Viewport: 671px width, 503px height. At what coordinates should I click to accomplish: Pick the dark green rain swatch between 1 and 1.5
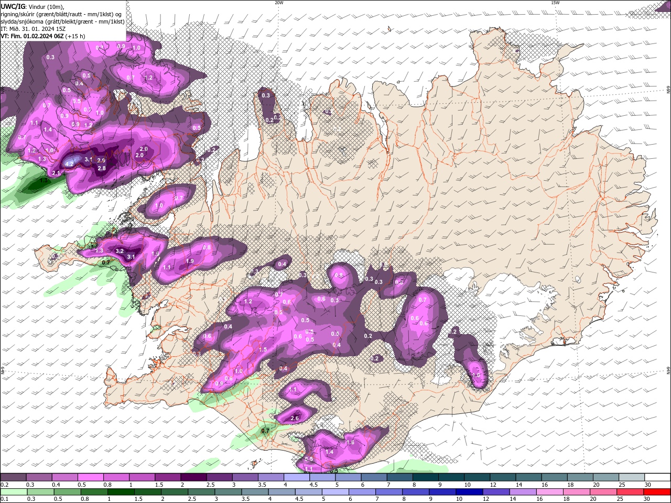coord(121,492)
